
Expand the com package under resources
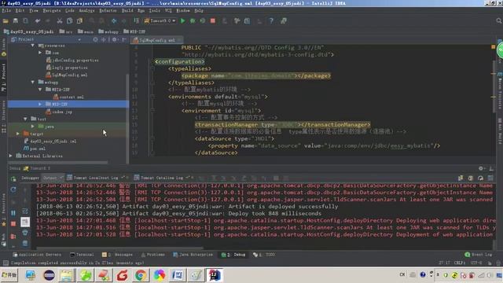pyautogui.click(x=40, y=53)
